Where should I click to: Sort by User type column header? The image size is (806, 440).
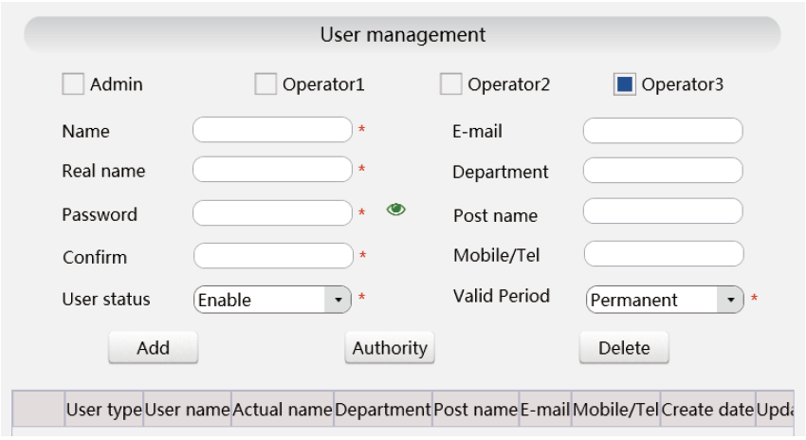(104, 409)
